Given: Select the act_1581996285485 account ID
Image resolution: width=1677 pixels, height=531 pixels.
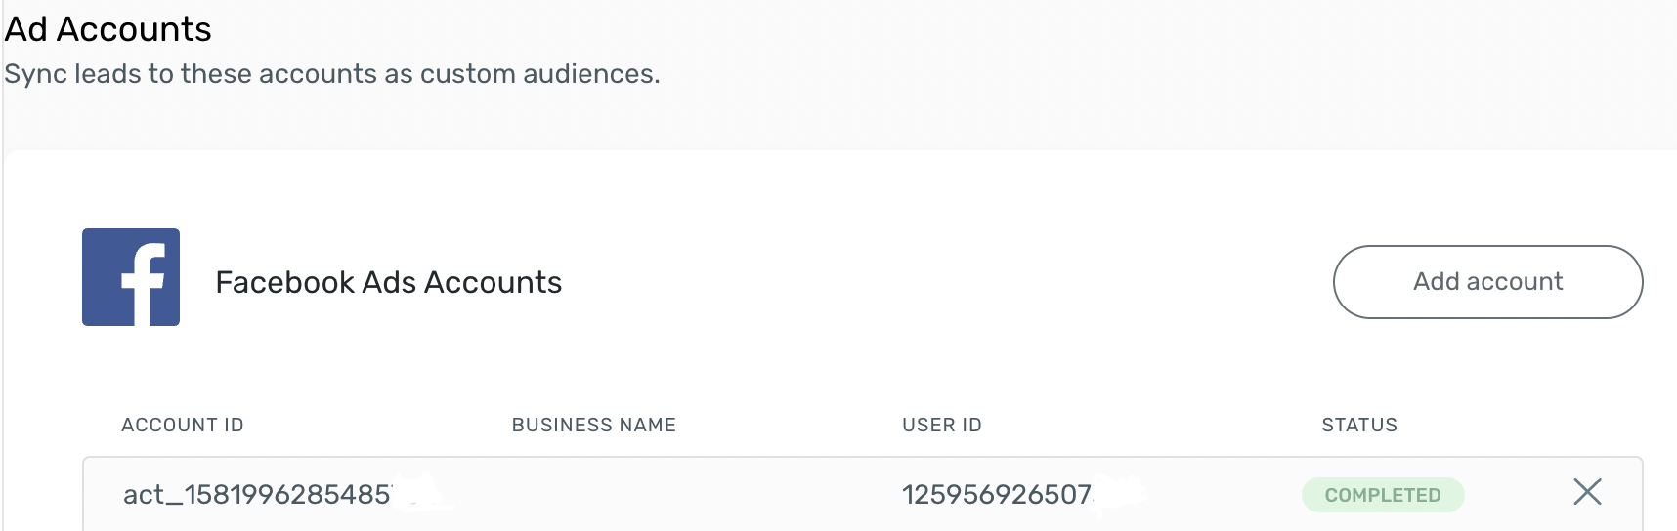Looking at the screenshot, I should coord(258,495).
